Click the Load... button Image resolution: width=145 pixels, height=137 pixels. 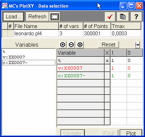point(13,17)
